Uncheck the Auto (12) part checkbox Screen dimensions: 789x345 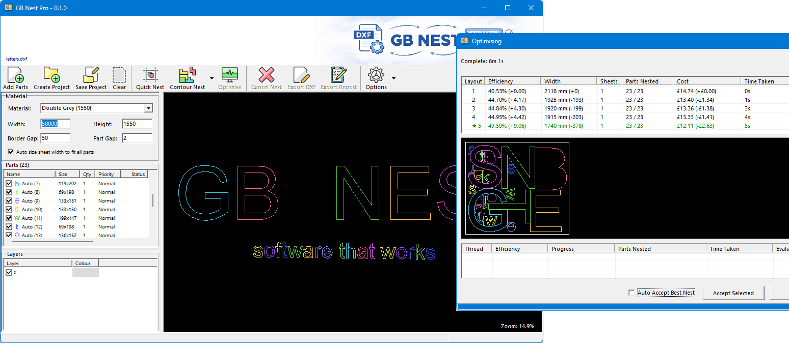tap(9, 227)
